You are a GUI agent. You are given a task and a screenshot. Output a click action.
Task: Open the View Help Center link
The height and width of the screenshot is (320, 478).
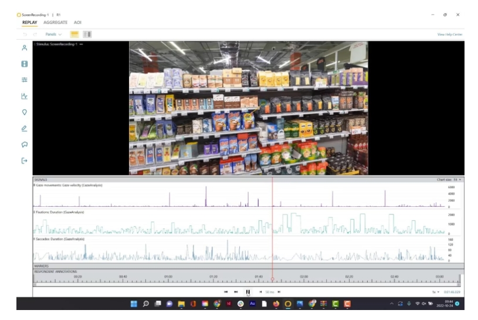(449, 35)
